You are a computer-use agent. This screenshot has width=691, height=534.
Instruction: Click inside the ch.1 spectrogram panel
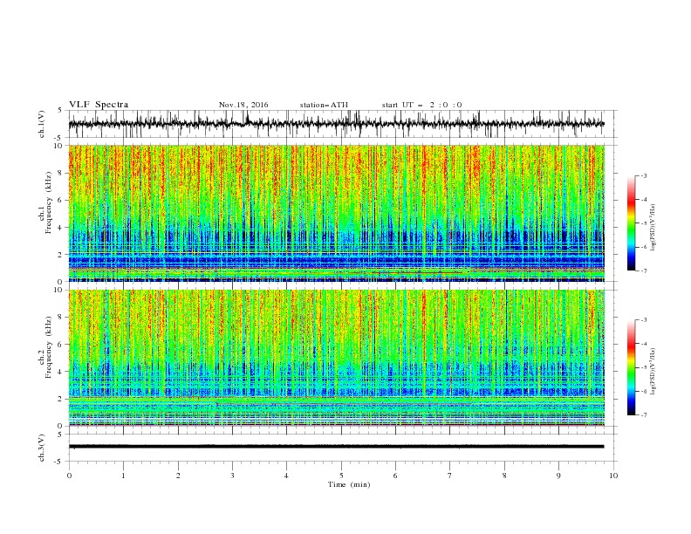tap(337, 213)
